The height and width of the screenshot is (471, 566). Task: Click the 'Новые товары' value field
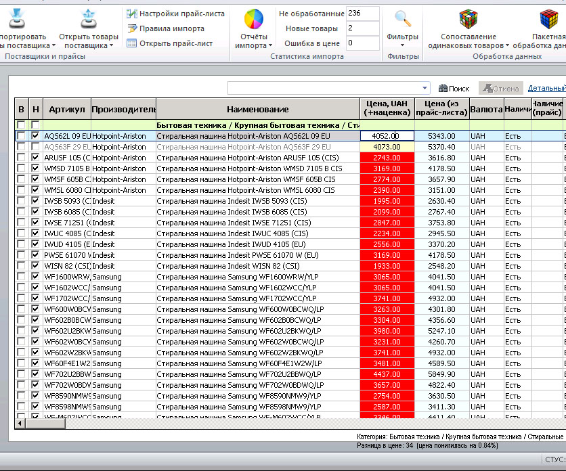coord(362,28)
